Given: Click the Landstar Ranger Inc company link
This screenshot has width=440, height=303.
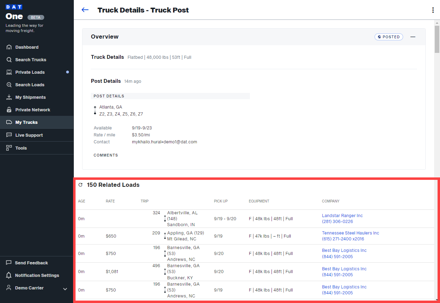Looking at the screenshot, I should (x=342, y=215).
